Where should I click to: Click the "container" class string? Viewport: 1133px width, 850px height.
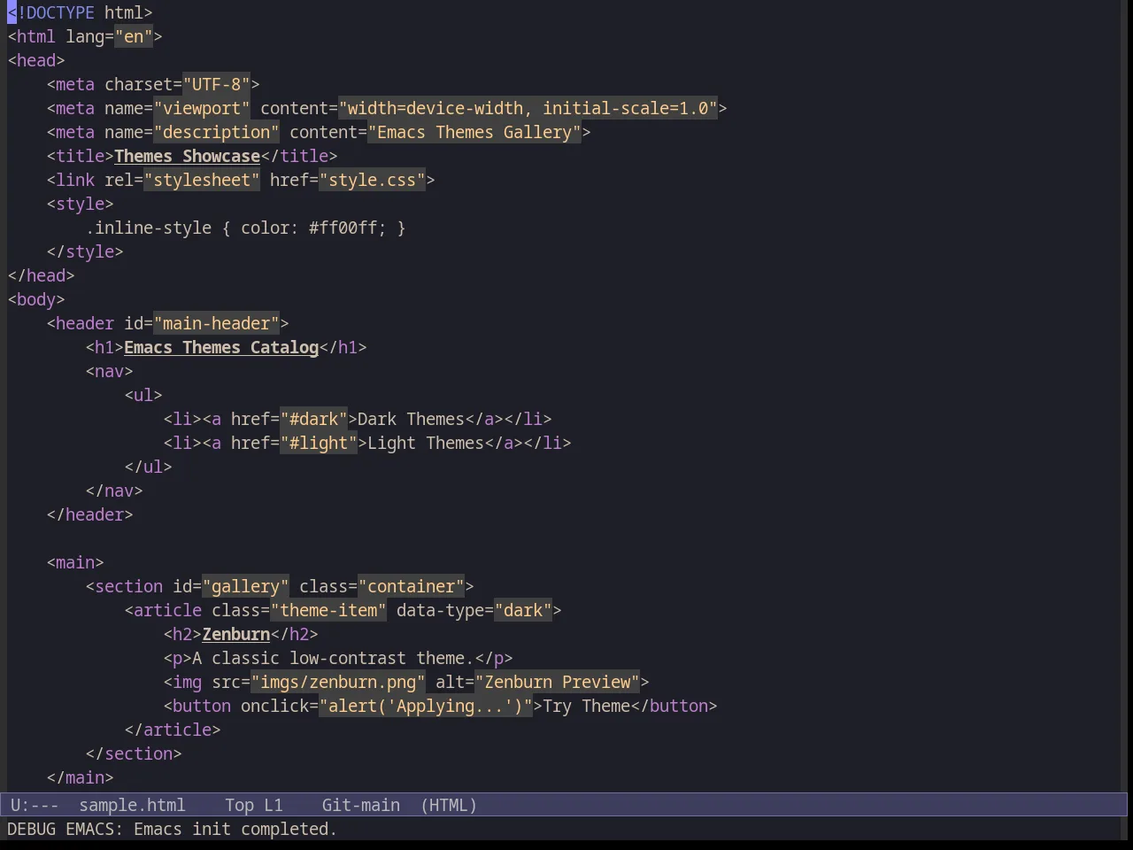[412, 586]
